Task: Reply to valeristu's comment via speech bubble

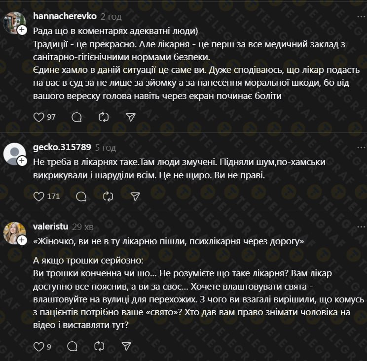Action: (x=72, y=346)
